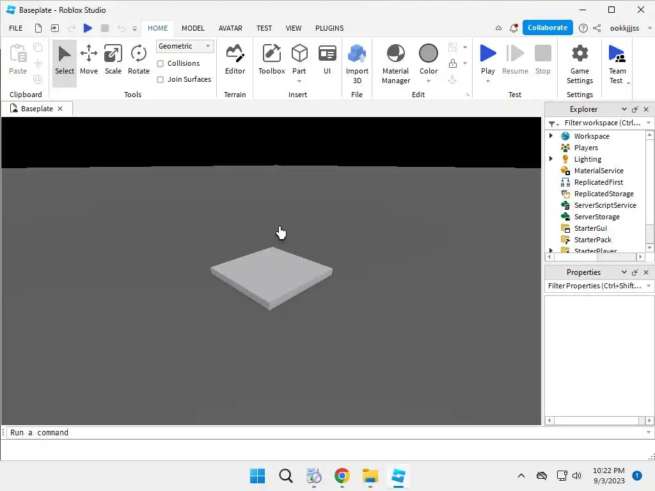Undock the Explorer panel
This screenshot has width=655, height=491.
(635, 109)
